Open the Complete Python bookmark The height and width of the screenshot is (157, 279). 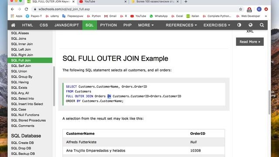[217, 16]
